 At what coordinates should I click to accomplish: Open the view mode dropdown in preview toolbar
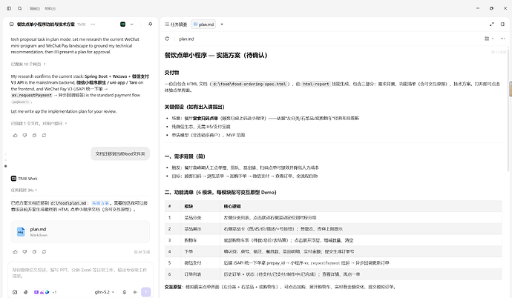[489, 39]
